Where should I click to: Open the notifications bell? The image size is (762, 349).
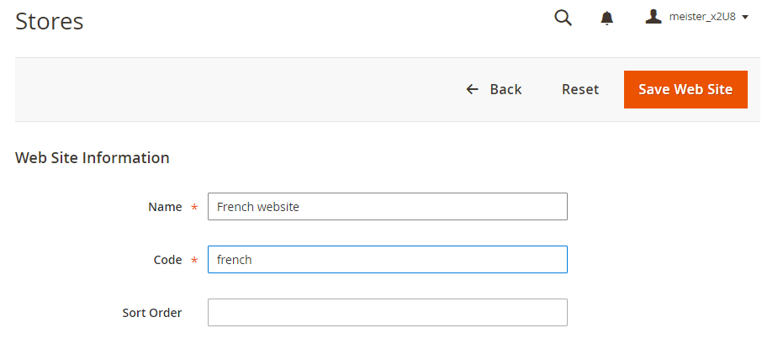[607, 18]
